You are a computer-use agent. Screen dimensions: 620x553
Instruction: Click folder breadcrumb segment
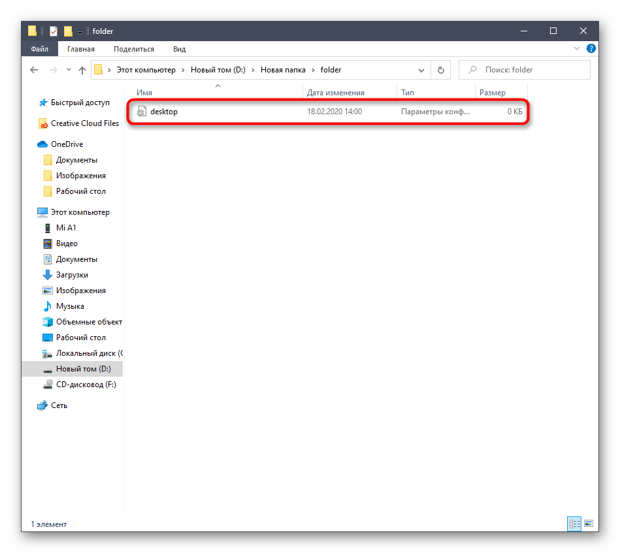(x=331, y=70)
